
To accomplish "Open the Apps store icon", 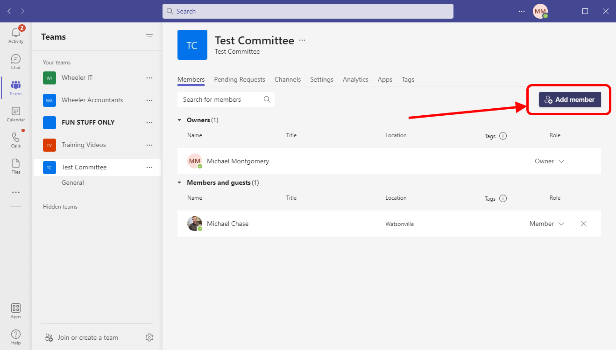I will pos(16,311).
